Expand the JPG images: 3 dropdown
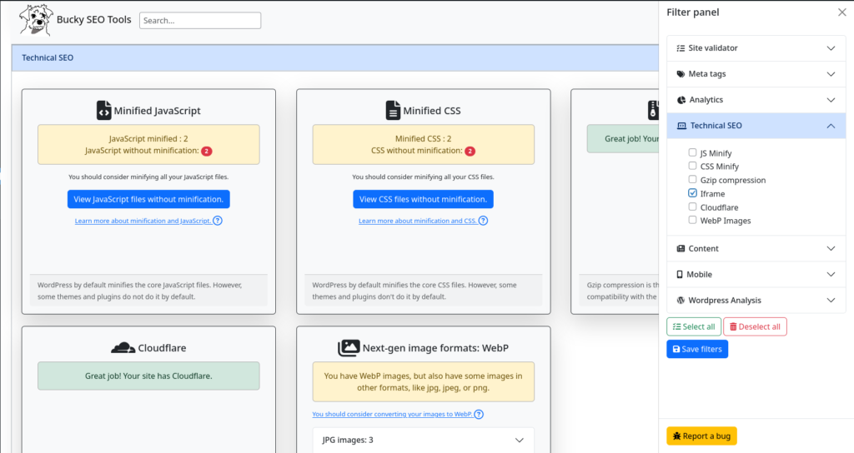The width and height of the screenshot is (854, 453). click(423, 440)
